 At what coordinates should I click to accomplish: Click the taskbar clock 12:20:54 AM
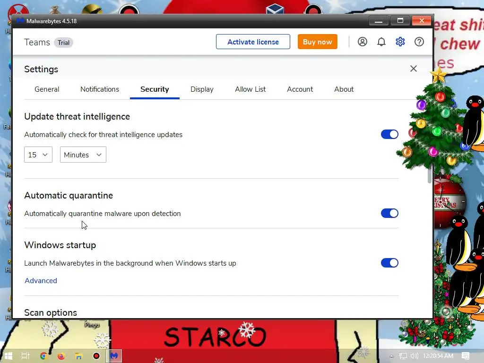(438, 356)
